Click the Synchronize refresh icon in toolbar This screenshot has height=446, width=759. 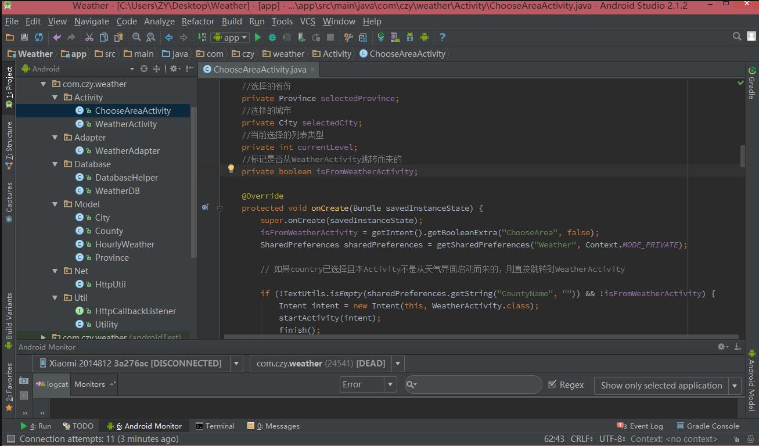pos(39,37)
